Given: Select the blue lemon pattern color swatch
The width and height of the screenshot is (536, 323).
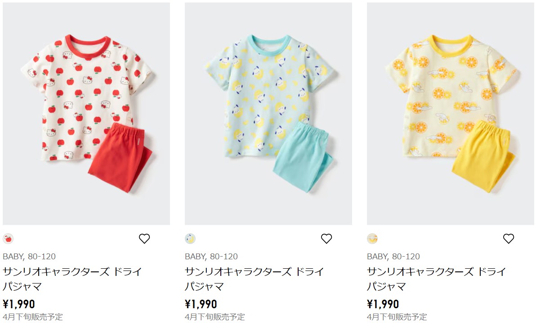Looking at the screenshot, I should click(190, 239).
